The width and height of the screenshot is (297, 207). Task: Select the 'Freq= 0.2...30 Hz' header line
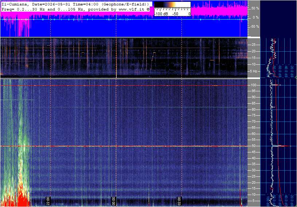pyautogui.click(x=75, y=9)
